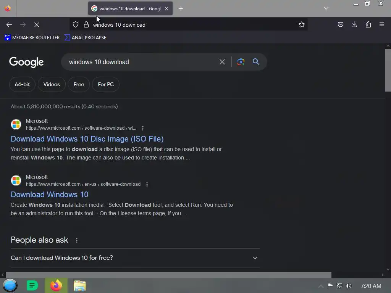This screenshot has width=391, height=293.
Task: Open options menu for second Microsoft result
Action: pyautogui.click(x=147, y=184)
